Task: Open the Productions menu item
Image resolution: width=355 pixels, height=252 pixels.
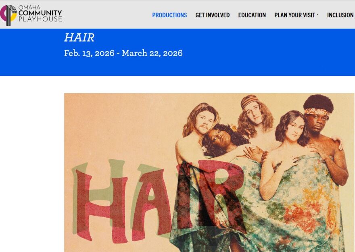Action: coord(169,15)
